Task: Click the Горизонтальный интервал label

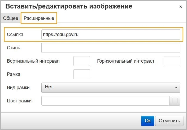Action: coord(125,61)
